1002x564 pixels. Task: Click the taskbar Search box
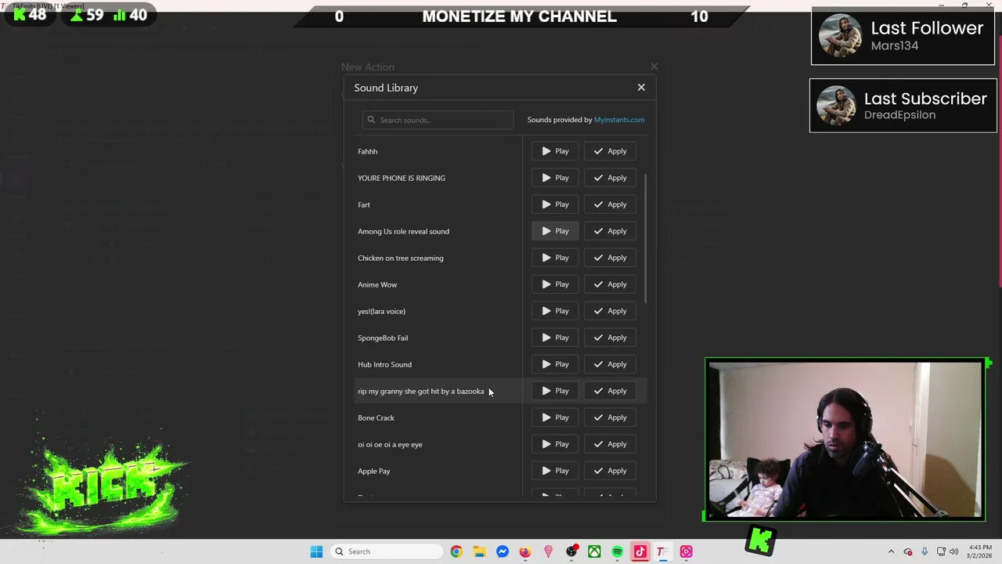(386, 551)
